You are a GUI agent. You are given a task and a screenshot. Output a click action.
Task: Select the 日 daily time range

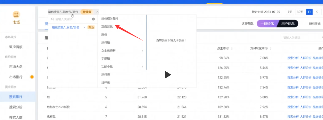(309, 12)
